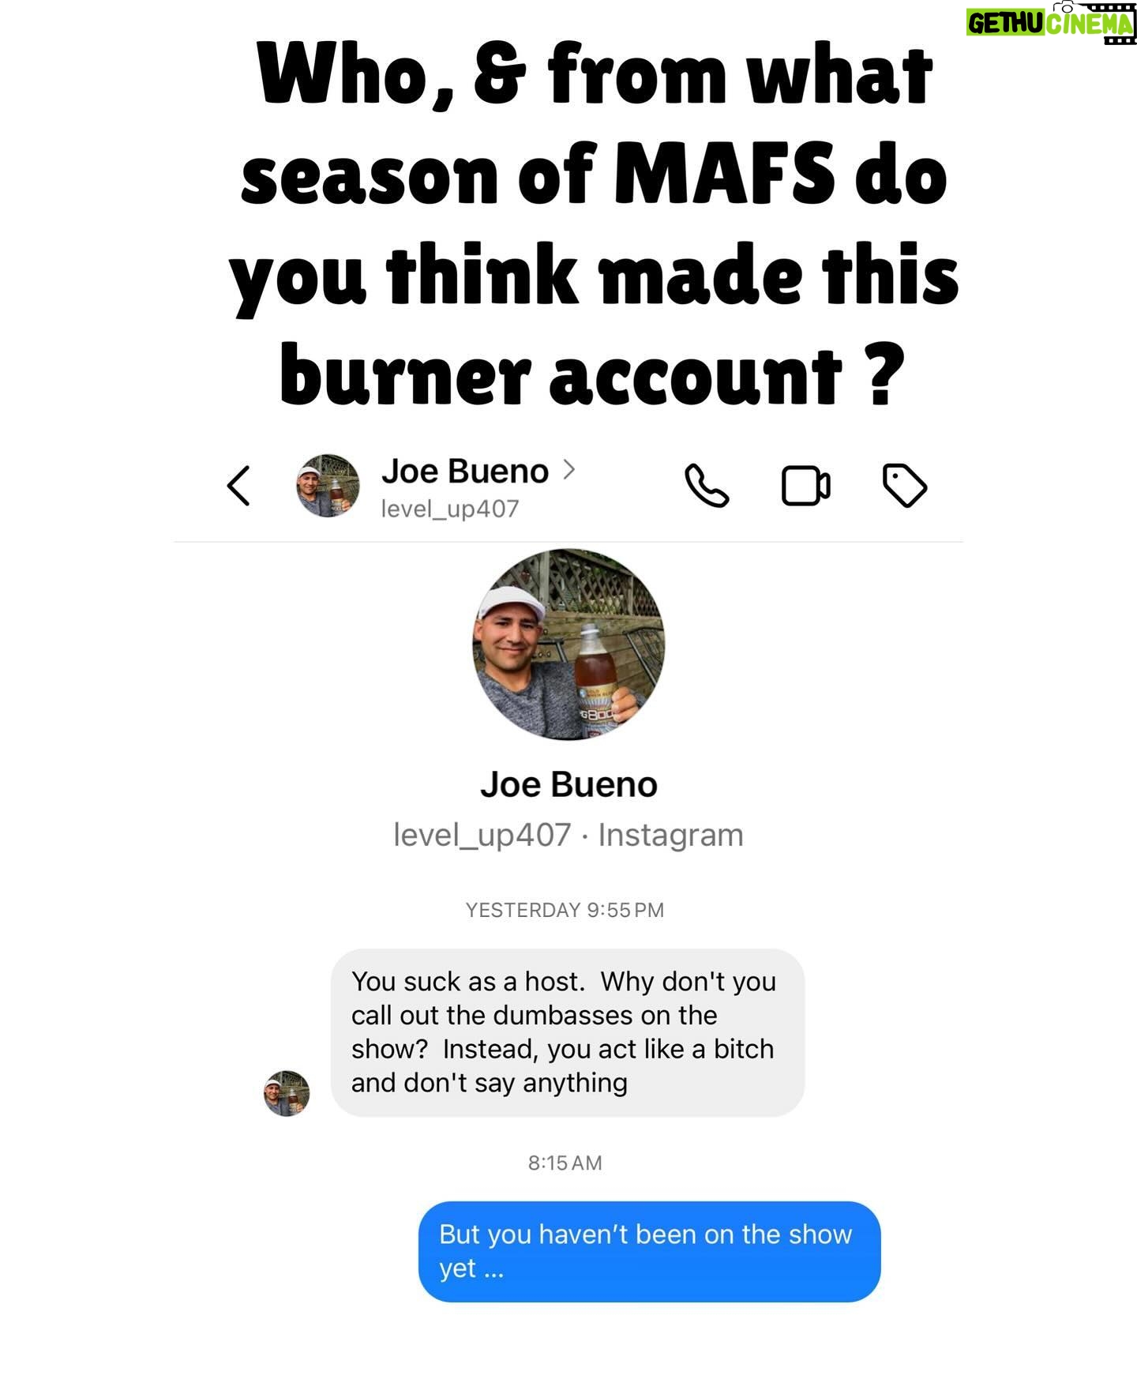Screen dimensions: 1137x1398
Task: Select the gray 'You suck as a host' message
Action: pos(568,1032)
